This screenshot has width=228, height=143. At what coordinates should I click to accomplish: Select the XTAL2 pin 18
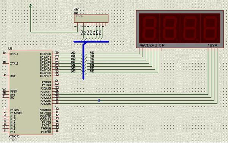[x=6, y=63]
